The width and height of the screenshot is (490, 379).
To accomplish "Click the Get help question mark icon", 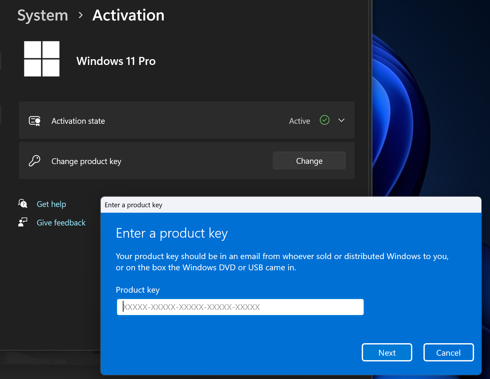I will point(22,204).
